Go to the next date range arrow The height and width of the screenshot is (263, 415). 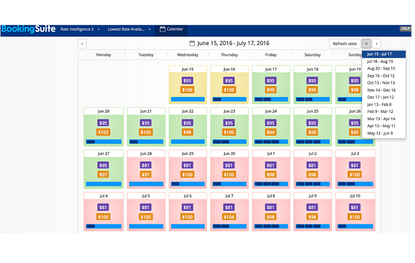[377, 44]
